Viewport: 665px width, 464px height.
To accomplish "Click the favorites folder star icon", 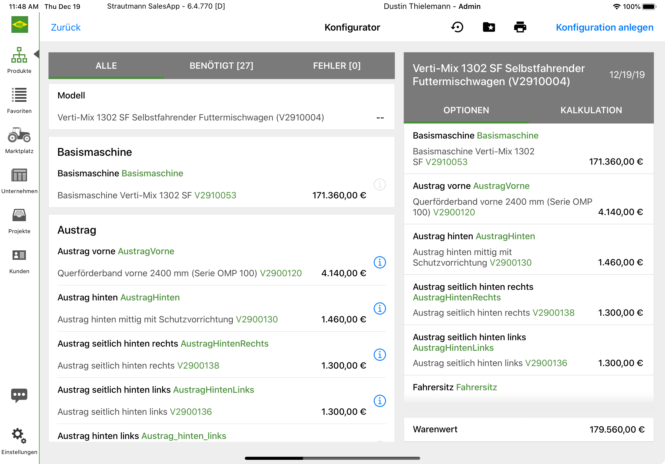I will (x=489, y=27).
